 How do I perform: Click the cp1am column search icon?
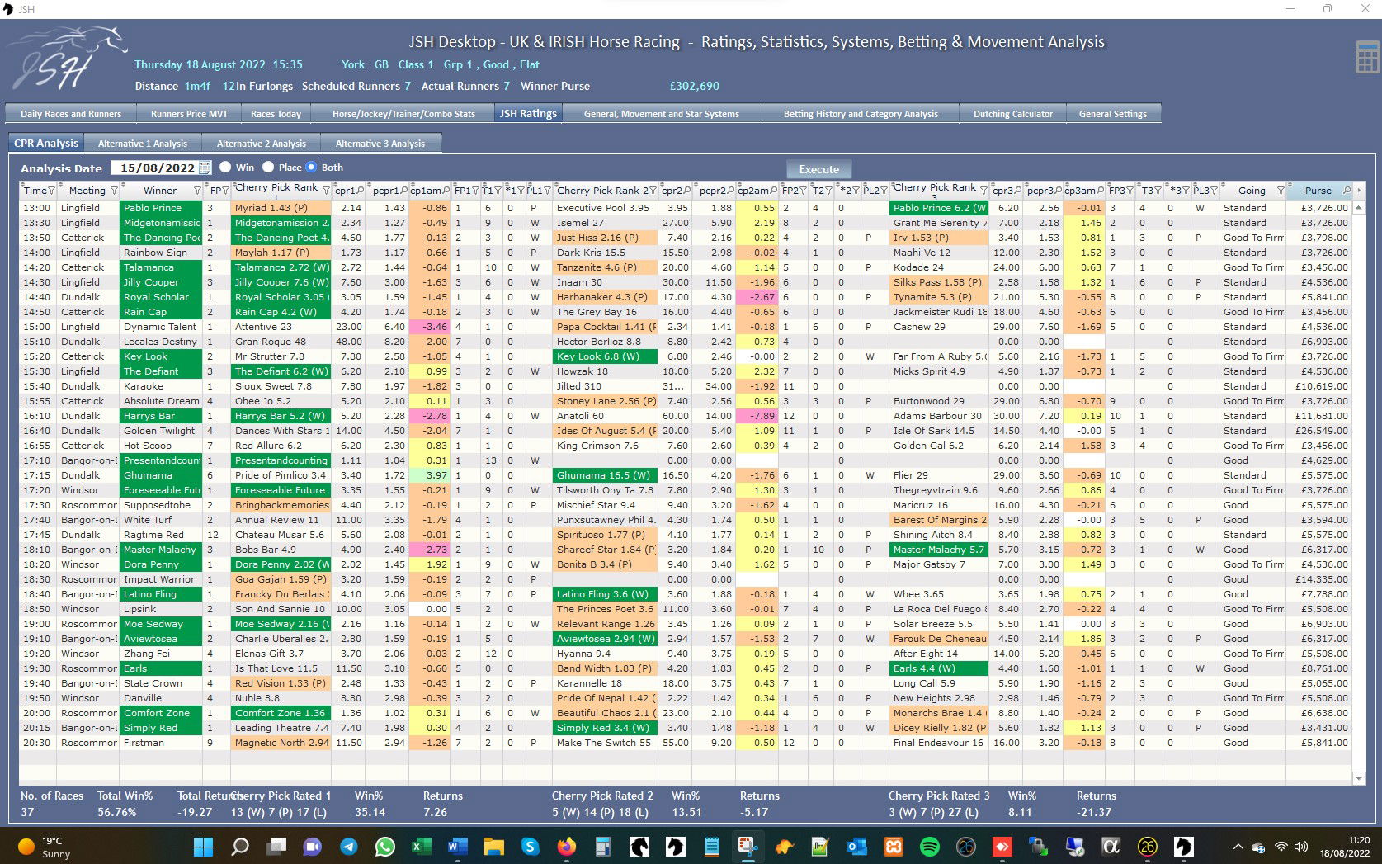(x=446, y=191)
